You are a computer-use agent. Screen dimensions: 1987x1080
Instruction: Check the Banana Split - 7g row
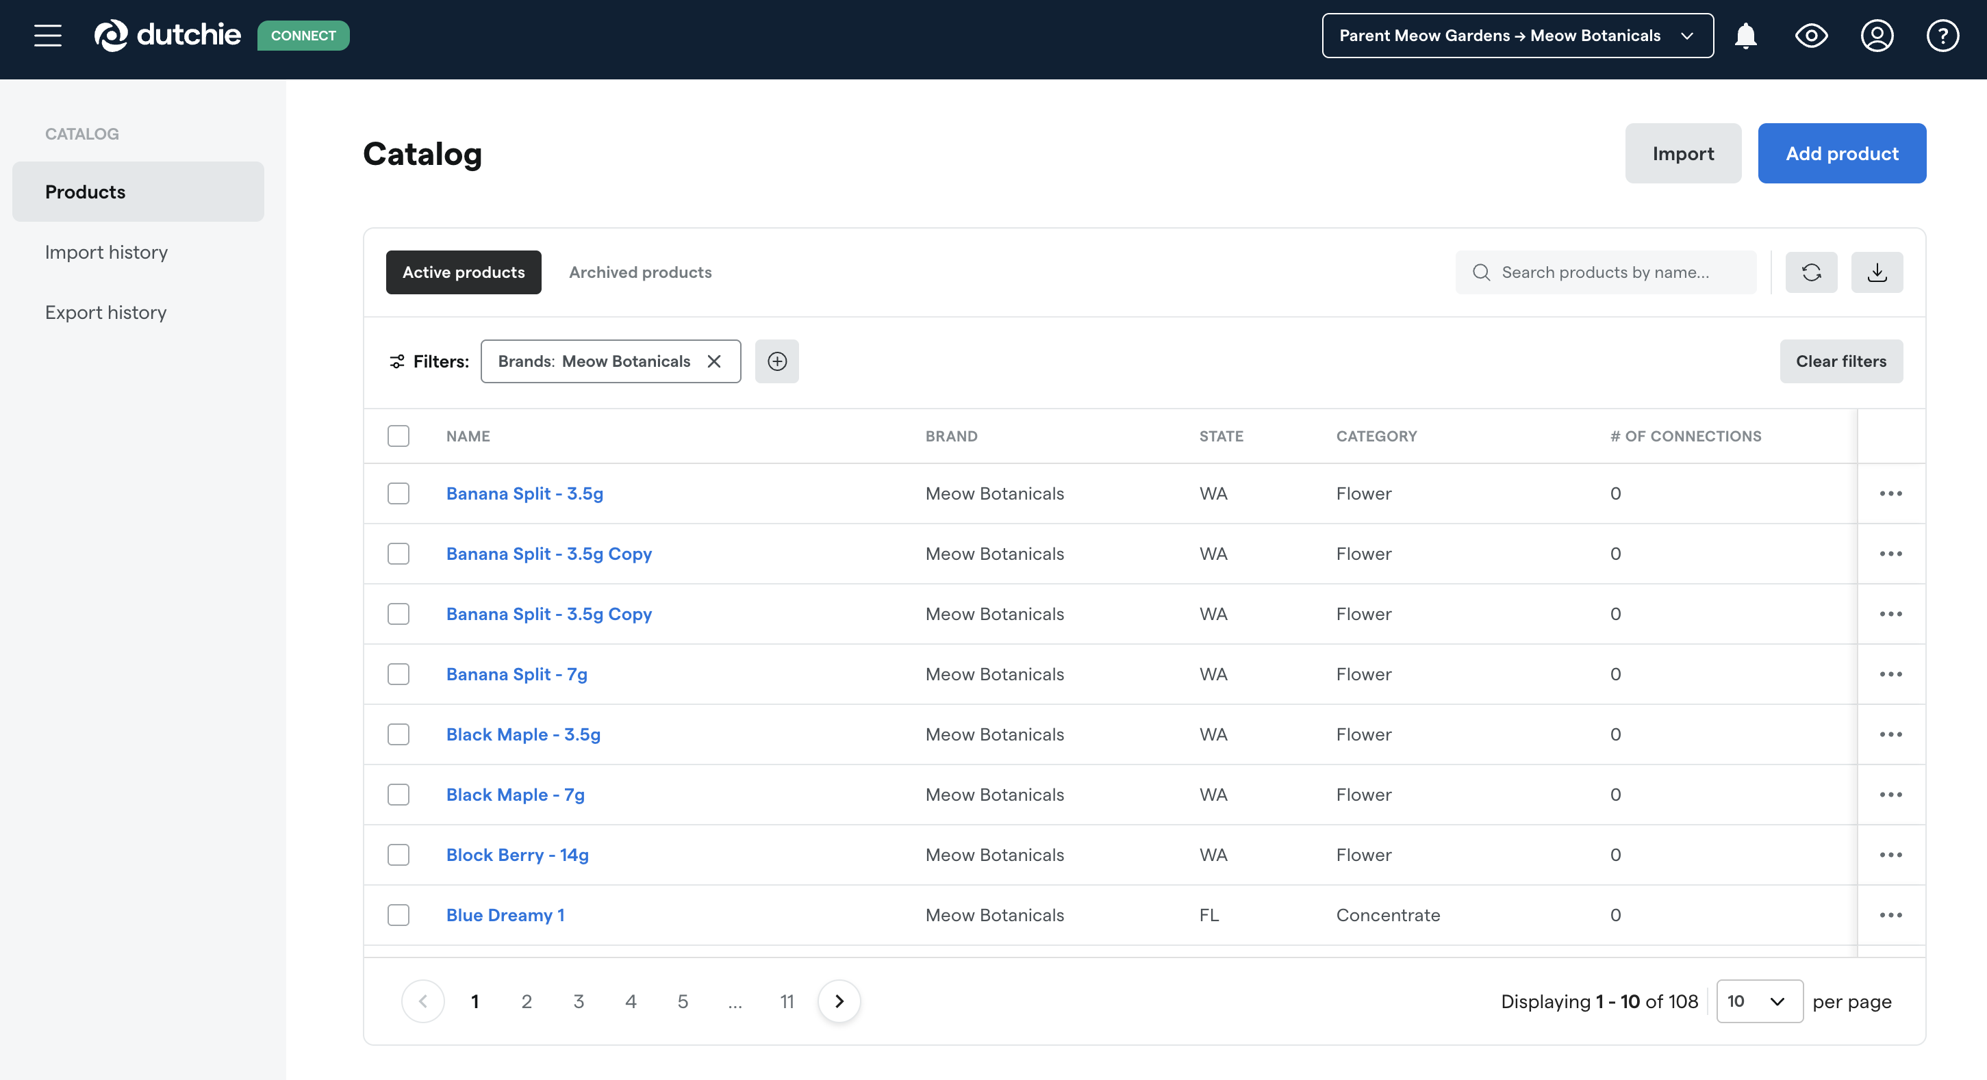click(398, 675)
